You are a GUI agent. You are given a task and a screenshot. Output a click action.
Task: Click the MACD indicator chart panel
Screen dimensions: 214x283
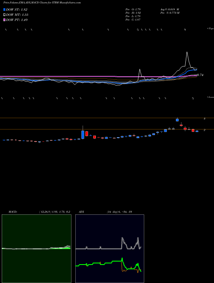(36, 249)
